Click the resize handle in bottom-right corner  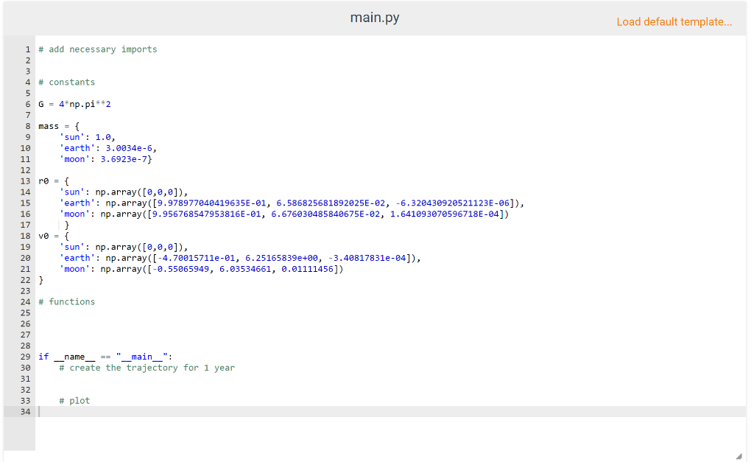(x=740, y=455)
